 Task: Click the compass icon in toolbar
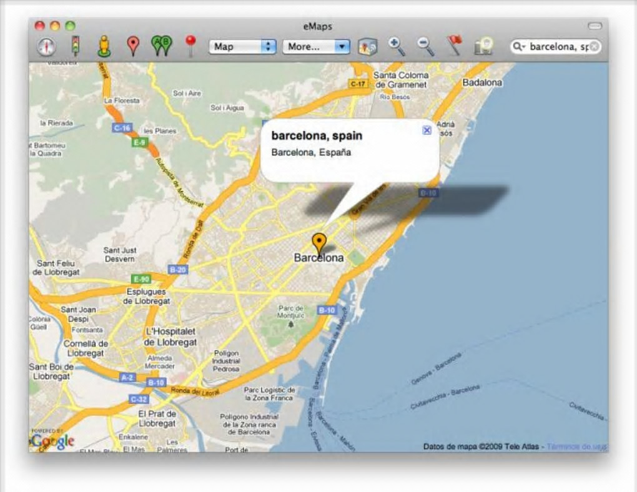click(46, 47)
